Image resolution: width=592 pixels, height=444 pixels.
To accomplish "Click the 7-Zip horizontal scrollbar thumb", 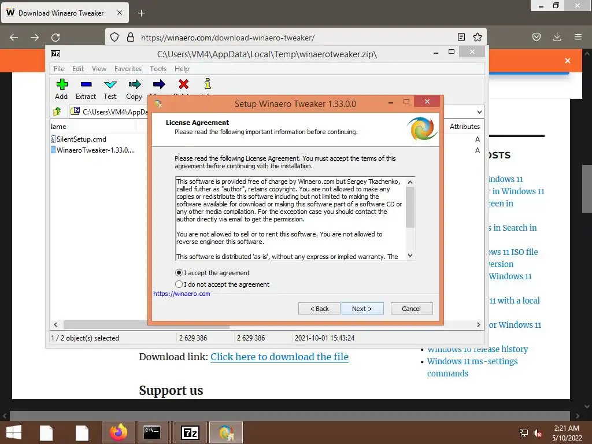I will [x=146, y=324].
